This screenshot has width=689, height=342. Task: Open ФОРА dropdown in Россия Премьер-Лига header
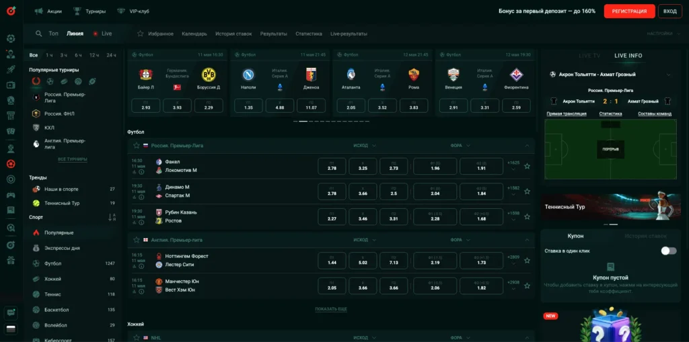[460, 145]
